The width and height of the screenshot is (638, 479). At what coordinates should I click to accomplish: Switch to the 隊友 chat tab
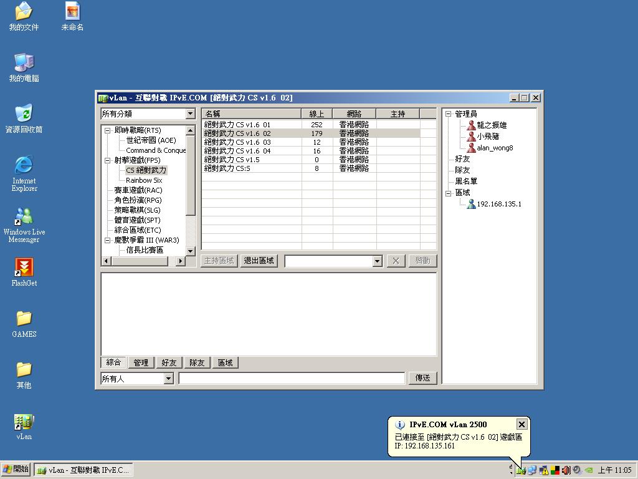pyautogui.click(x=197, y=362)
